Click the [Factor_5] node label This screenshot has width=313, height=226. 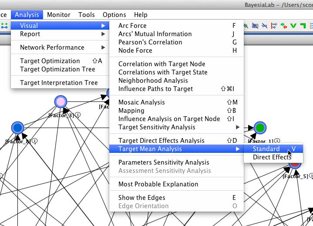pos(295,176)
